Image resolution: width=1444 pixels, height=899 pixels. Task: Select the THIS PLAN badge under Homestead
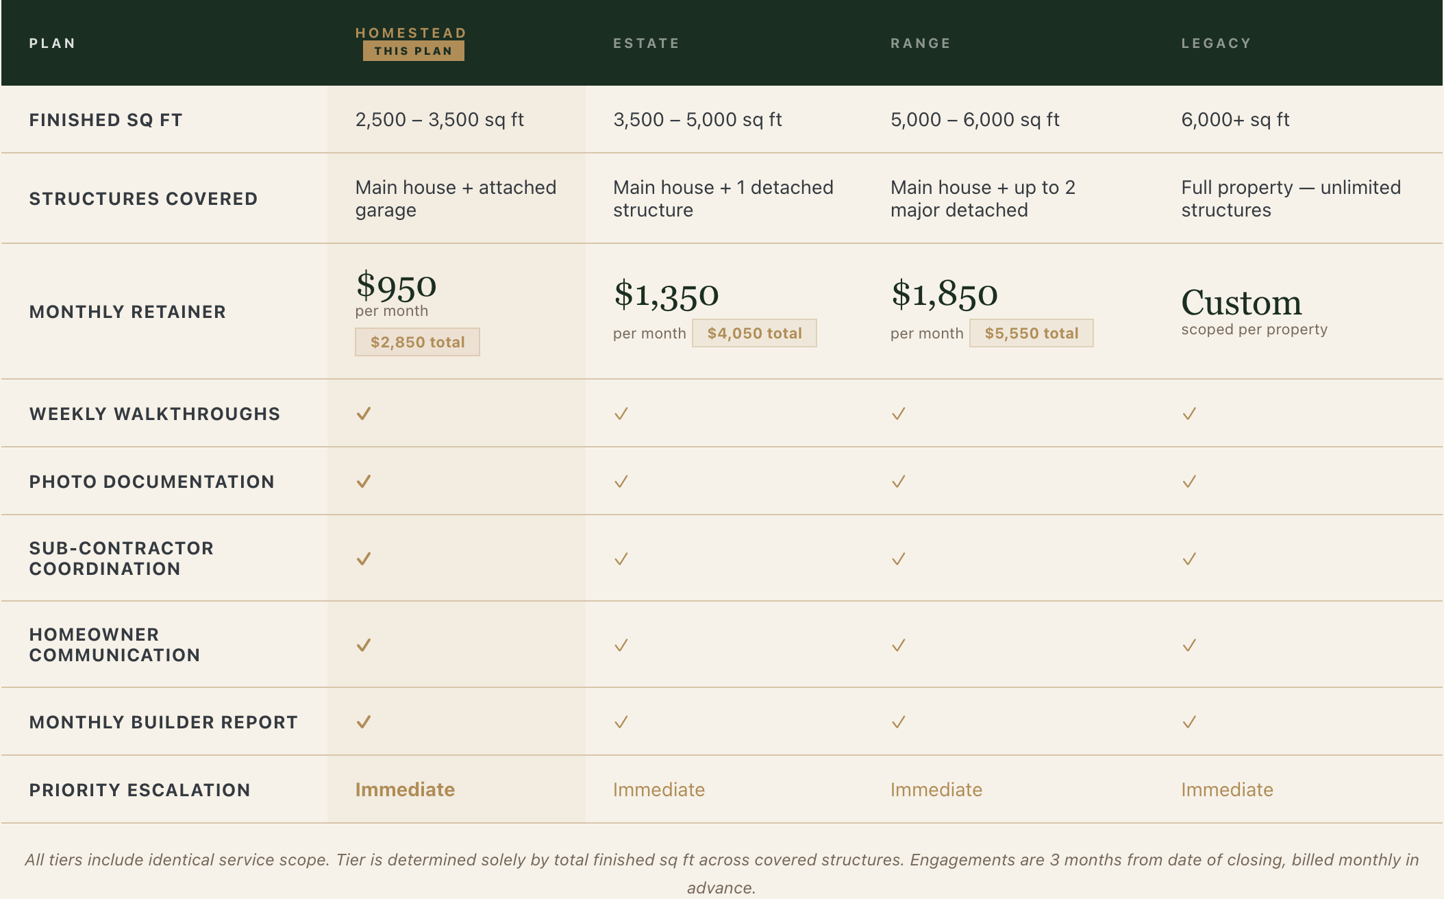[413, 51]
